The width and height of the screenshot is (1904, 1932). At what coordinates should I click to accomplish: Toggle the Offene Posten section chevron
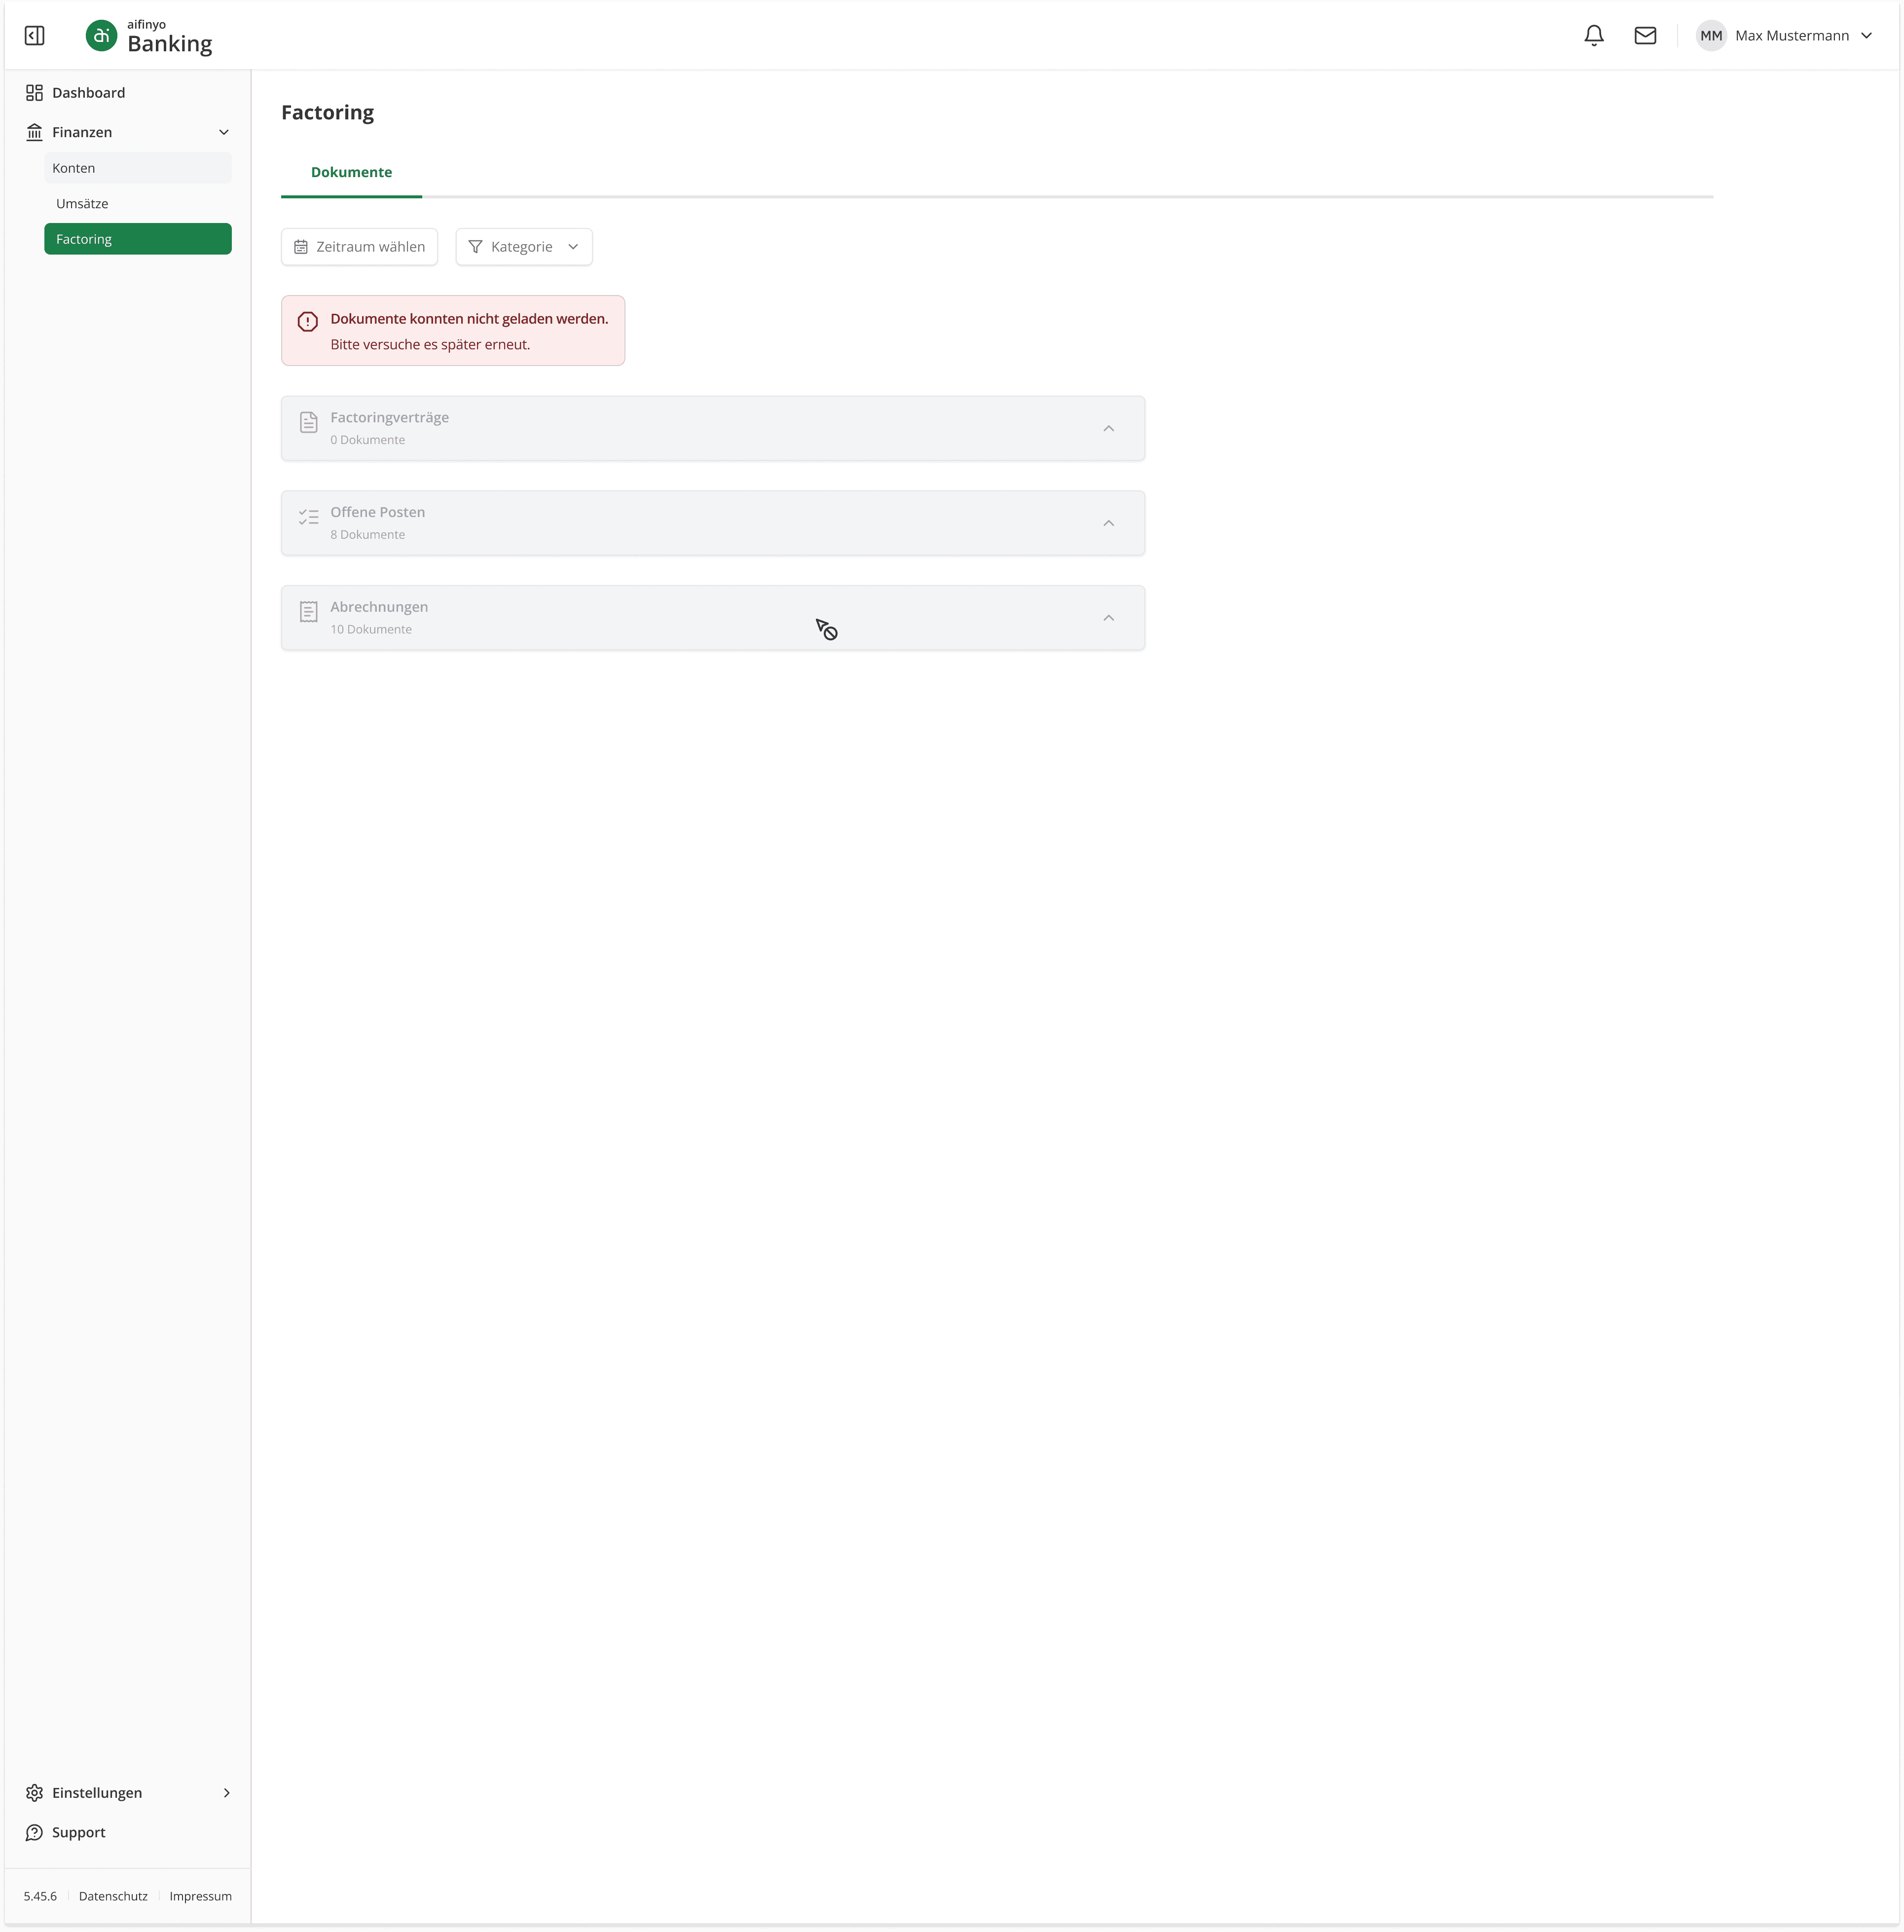[x=1108, y=524]
